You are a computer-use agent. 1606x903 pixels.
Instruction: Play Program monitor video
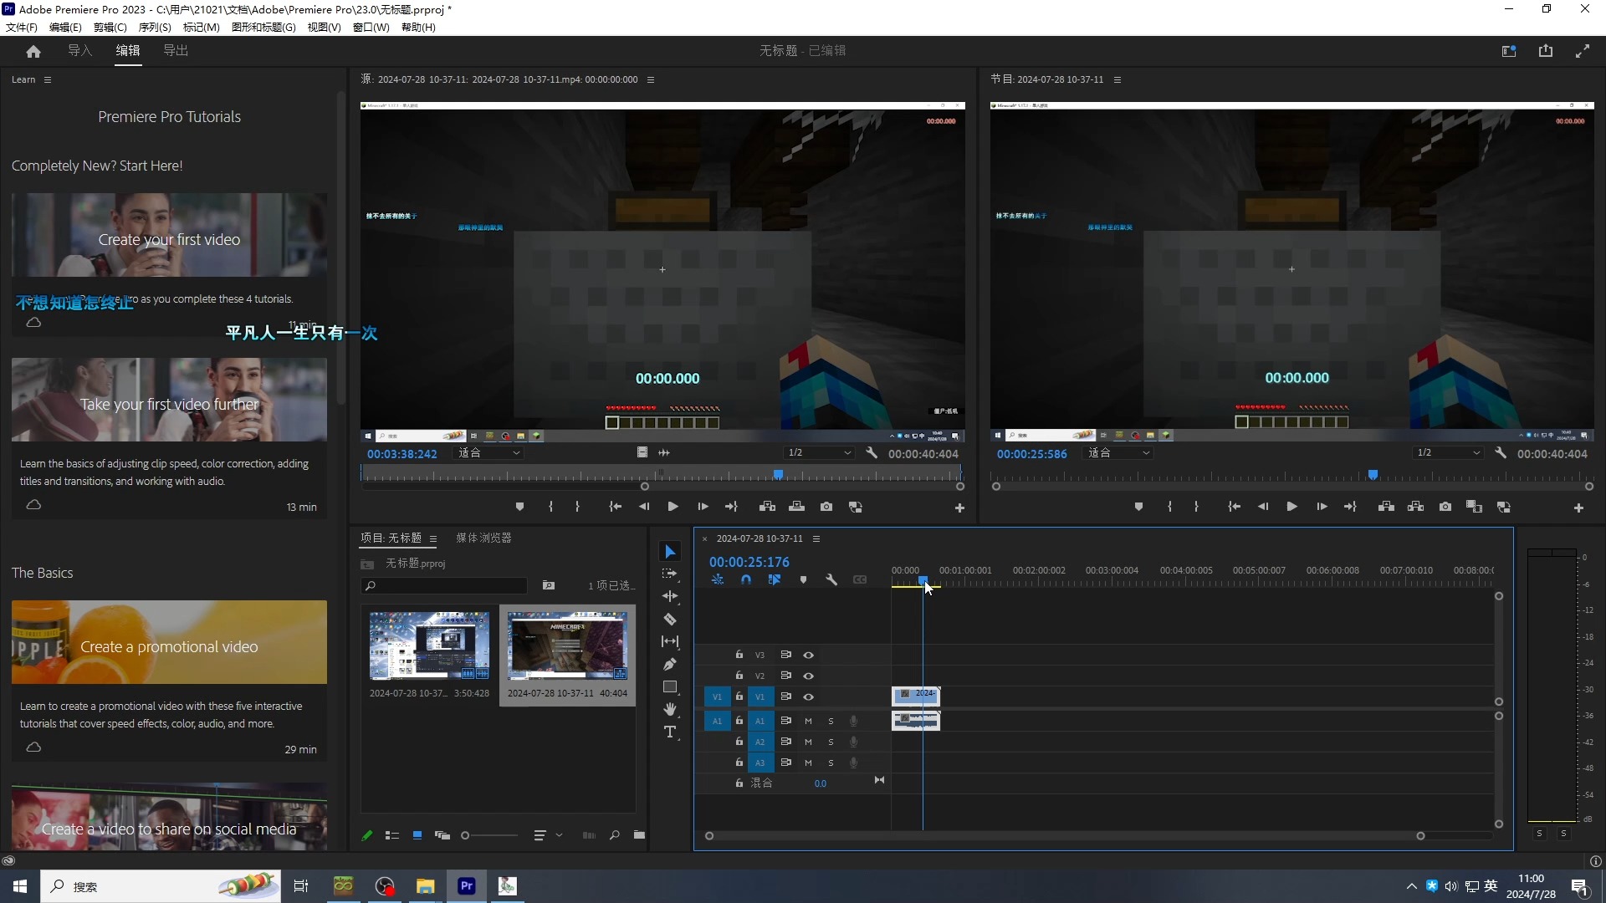click(1291, 507)
